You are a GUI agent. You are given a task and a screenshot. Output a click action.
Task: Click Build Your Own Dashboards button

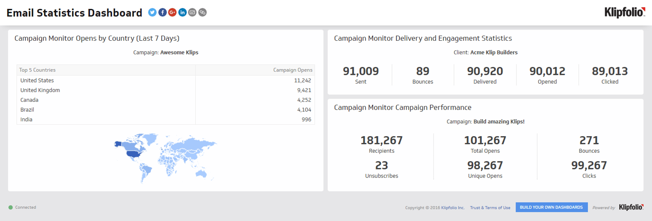(551, 207)
